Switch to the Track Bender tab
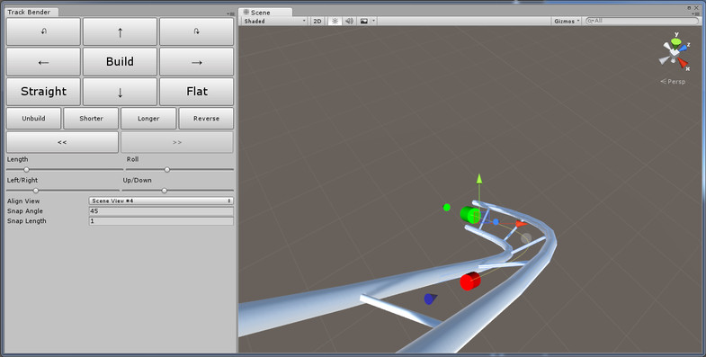Image resolution: width=706 pixels, height=357 pixels. pyautogui.click(x=30, y=13)
